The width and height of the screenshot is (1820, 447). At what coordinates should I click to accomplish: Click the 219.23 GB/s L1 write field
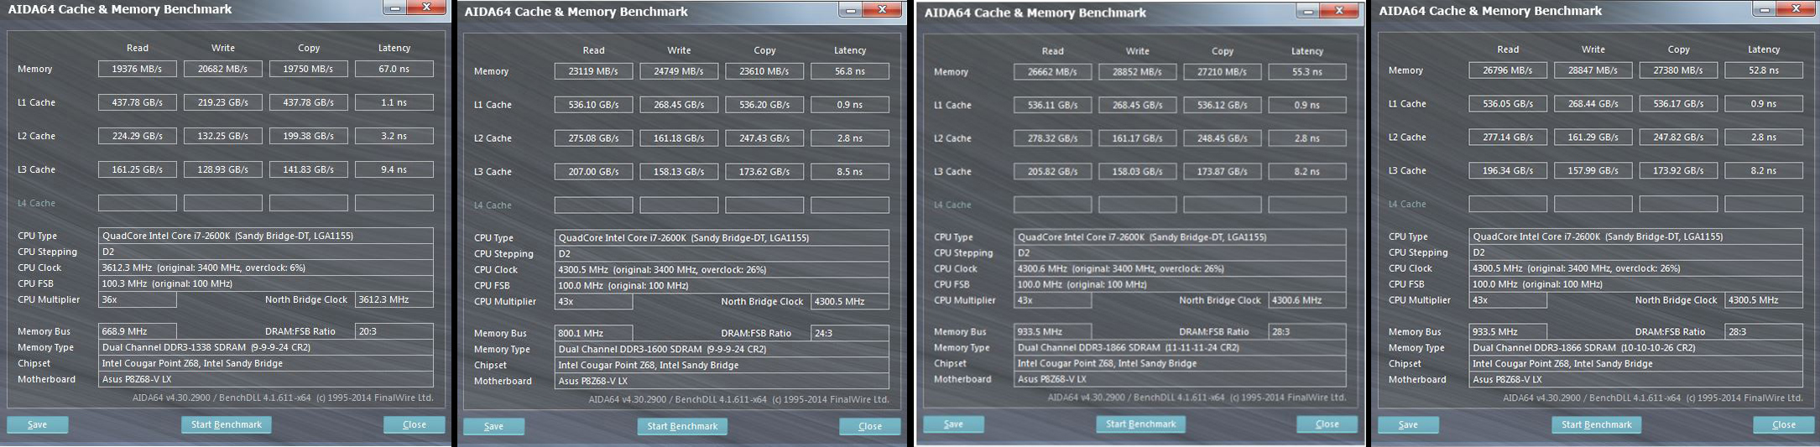(223, 102)
